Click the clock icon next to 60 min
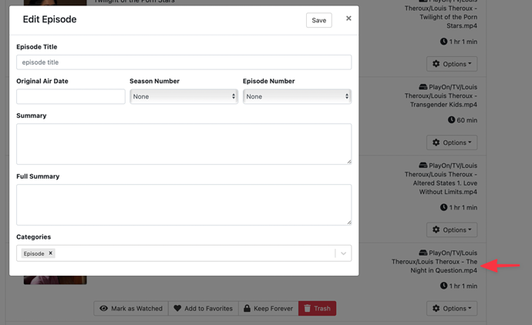532x325 pixels. 451,120
